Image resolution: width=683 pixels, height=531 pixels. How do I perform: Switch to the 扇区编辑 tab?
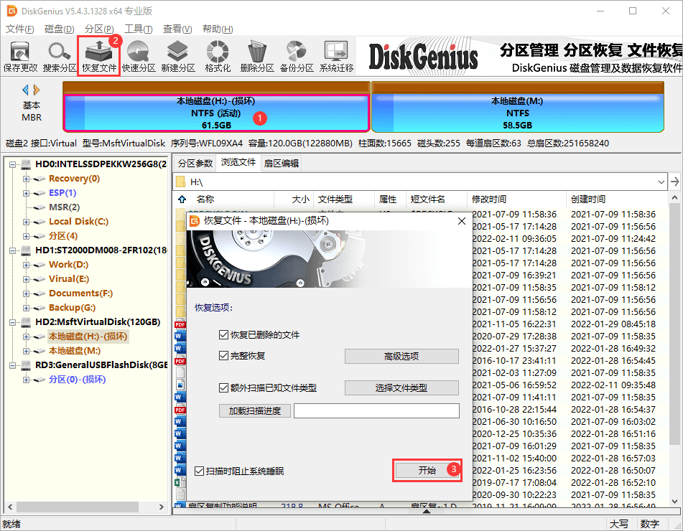(x=282, y=163)
